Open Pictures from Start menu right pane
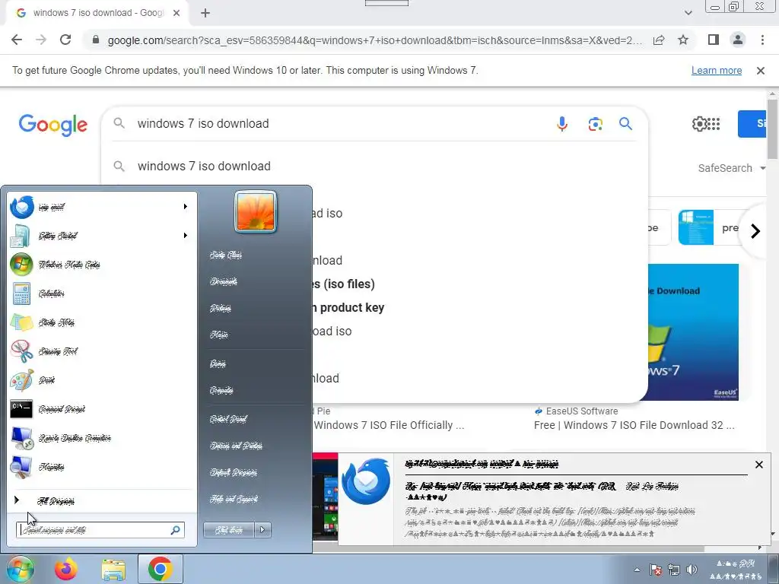The image size is (779, 584). click(x=221, y=309)
